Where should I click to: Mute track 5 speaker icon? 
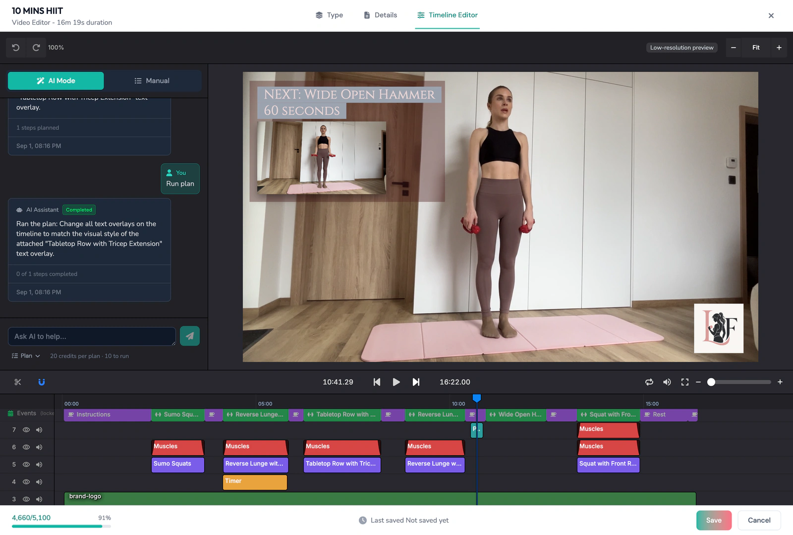coord(39,465)
